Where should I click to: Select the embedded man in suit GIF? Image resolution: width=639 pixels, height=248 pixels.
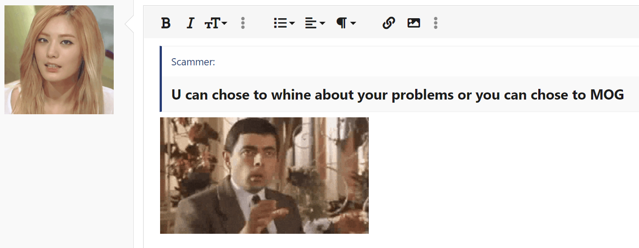coord(264,176)
